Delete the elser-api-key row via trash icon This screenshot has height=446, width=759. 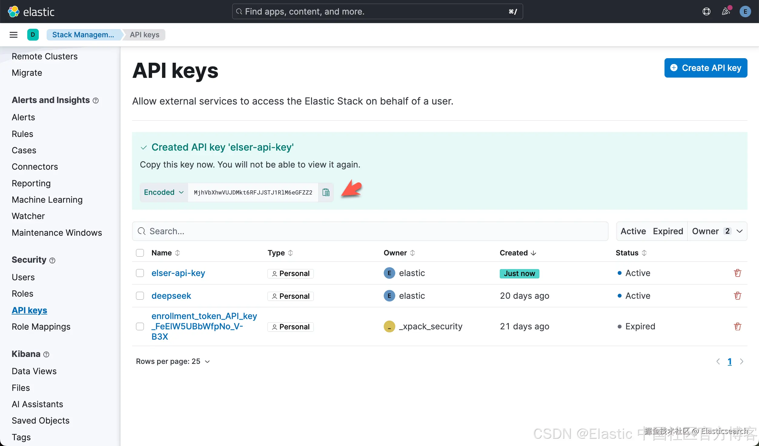(x=737, y=273)
